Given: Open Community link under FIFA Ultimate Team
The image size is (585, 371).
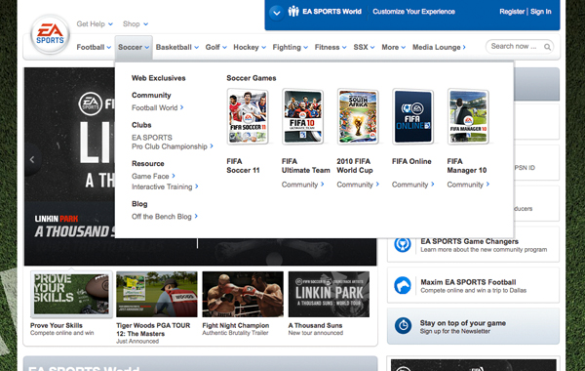Looking at the screenshot, I should [302, 185].
